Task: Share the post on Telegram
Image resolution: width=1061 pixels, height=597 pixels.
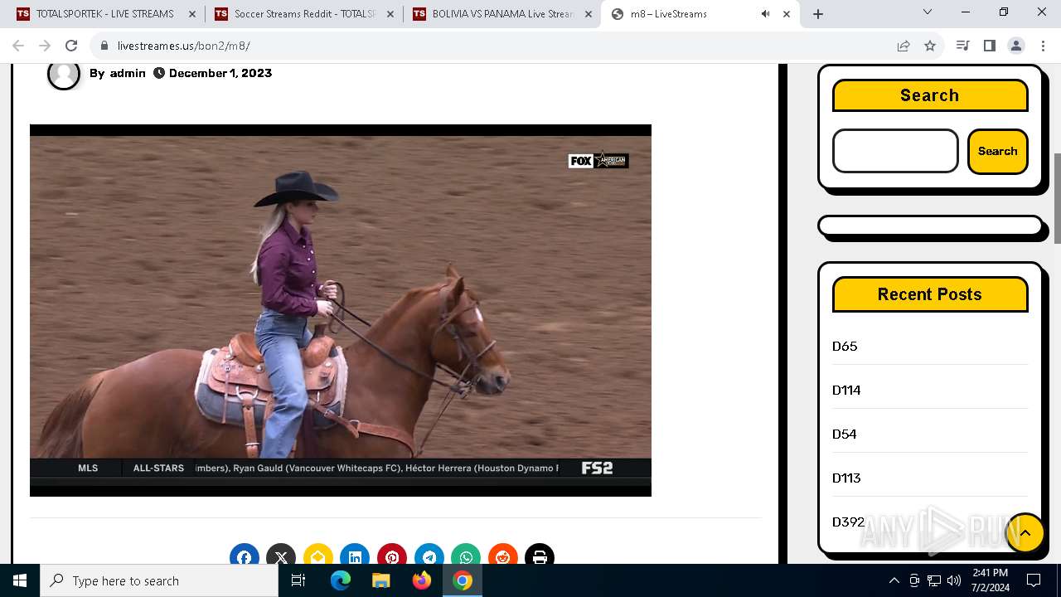Action: click(x=429, y=554)
